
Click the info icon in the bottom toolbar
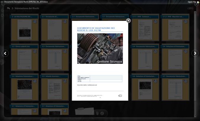pos(102,113)
